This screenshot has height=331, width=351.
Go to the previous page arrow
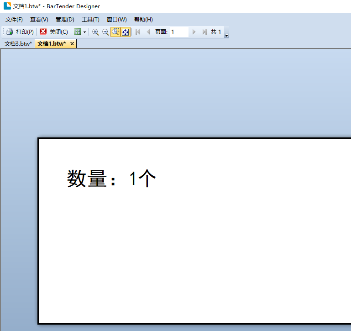coord(148,32)
